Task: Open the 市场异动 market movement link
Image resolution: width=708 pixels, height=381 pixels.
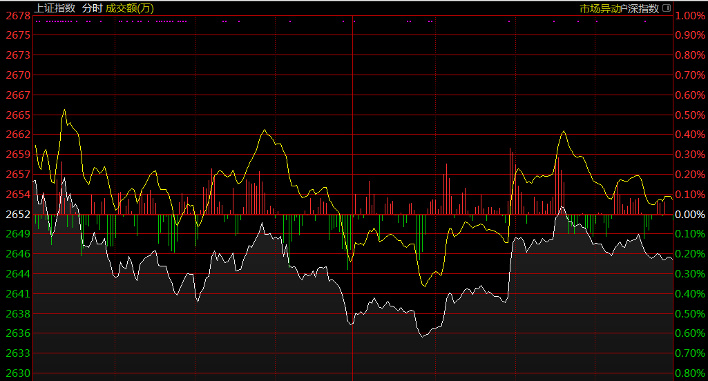Action: 599,9
